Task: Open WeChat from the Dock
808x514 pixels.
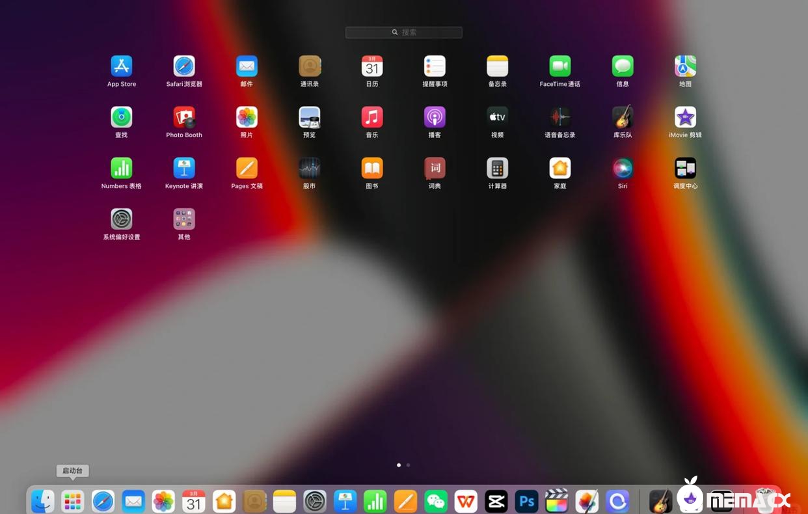Action: coord(436,501)
